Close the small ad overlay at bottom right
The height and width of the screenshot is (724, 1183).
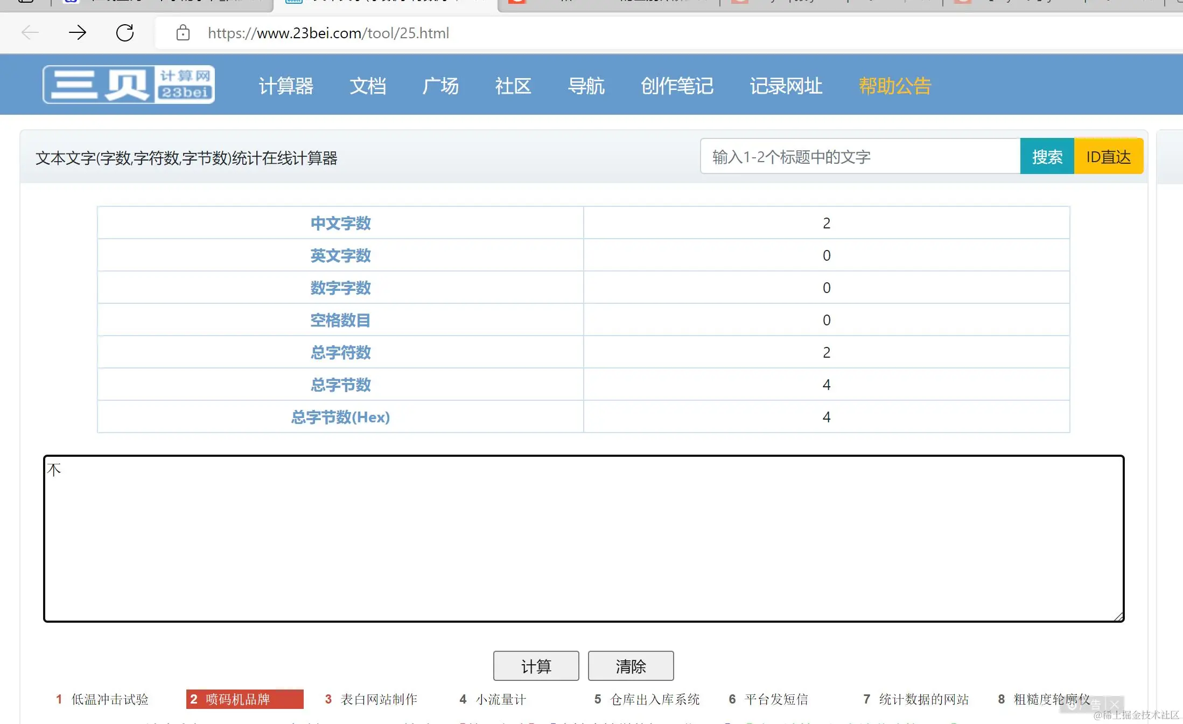point(1114,704)
